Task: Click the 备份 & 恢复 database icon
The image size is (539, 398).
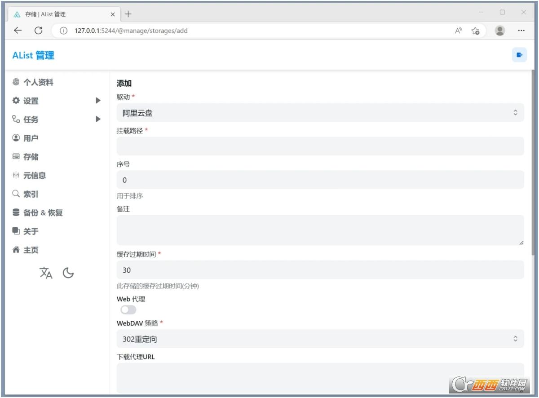Action: click(x=16, y=212)
